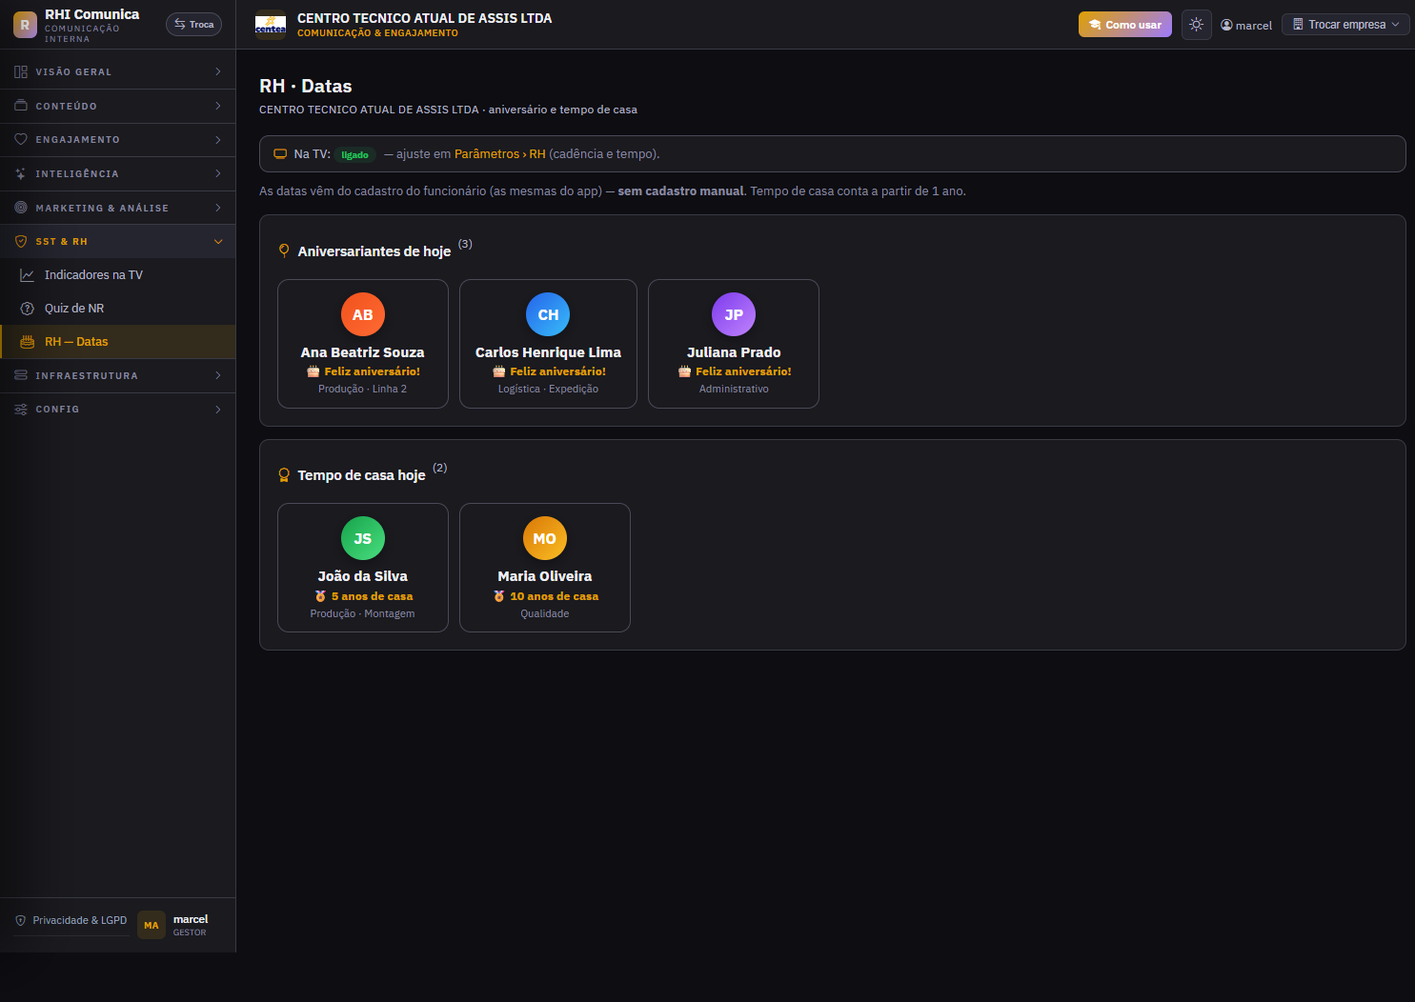Image resolution: width=1415 pixels, height=1002 pixels.
Task: Follow the Parâmetros › RH link
Action: pyautogui.click(x=500, y=154)
